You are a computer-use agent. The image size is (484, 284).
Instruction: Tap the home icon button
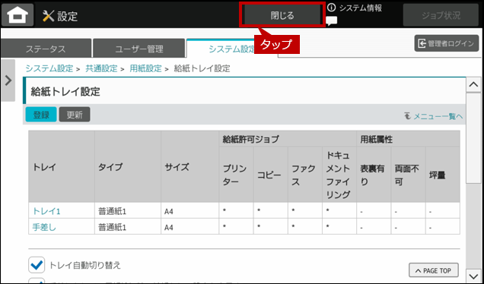coord(18,14)
